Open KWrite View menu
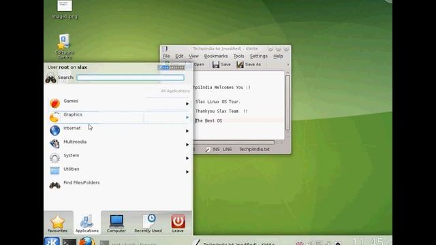Image resolution: width=436 pixels, height=245 pixels. click(193, 56)
